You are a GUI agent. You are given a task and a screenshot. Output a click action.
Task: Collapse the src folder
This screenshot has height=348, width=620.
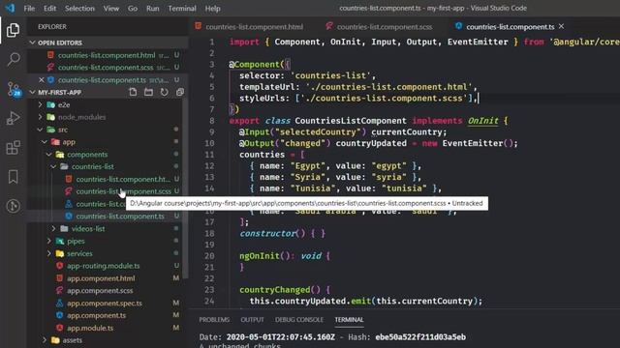pos(40,130)
